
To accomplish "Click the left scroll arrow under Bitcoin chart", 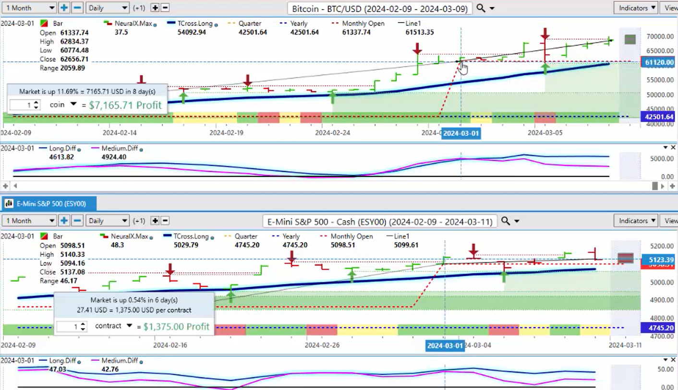I will [14, 186].
